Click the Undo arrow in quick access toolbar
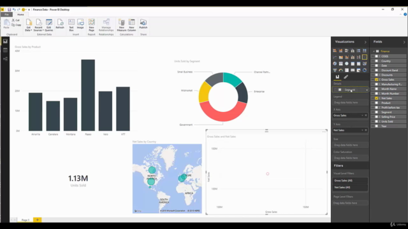 (14, 10)
